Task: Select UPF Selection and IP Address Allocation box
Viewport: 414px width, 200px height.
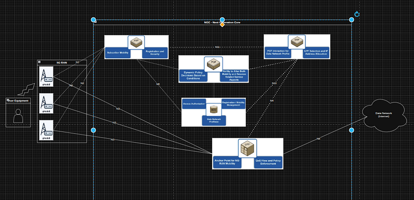Action: pos(316,53)
